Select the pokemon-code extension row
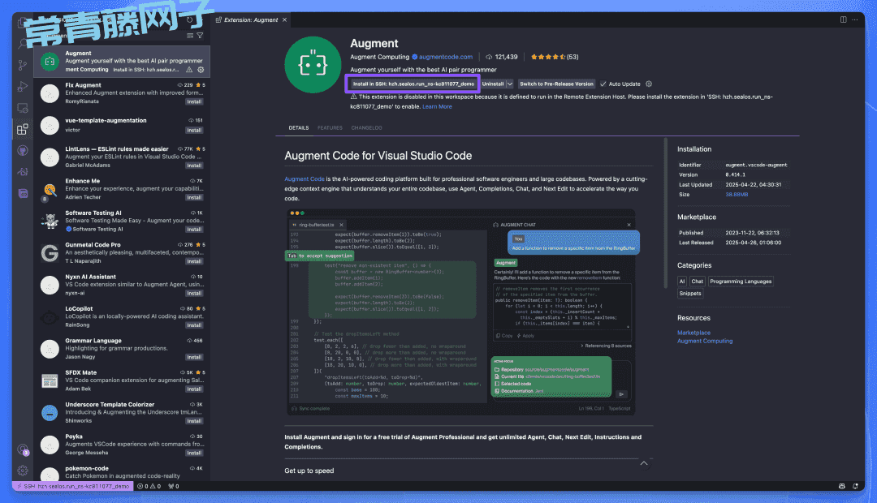This screenshot has height=503, width=877. pyautogui.click(x=122, y=472)
